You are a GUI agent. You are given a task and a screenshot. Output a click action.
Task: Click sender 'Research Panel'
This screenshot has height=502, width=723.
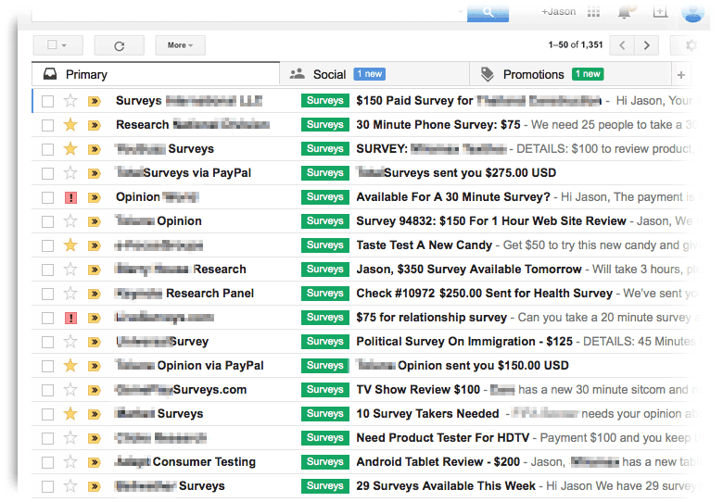(209, 294)
